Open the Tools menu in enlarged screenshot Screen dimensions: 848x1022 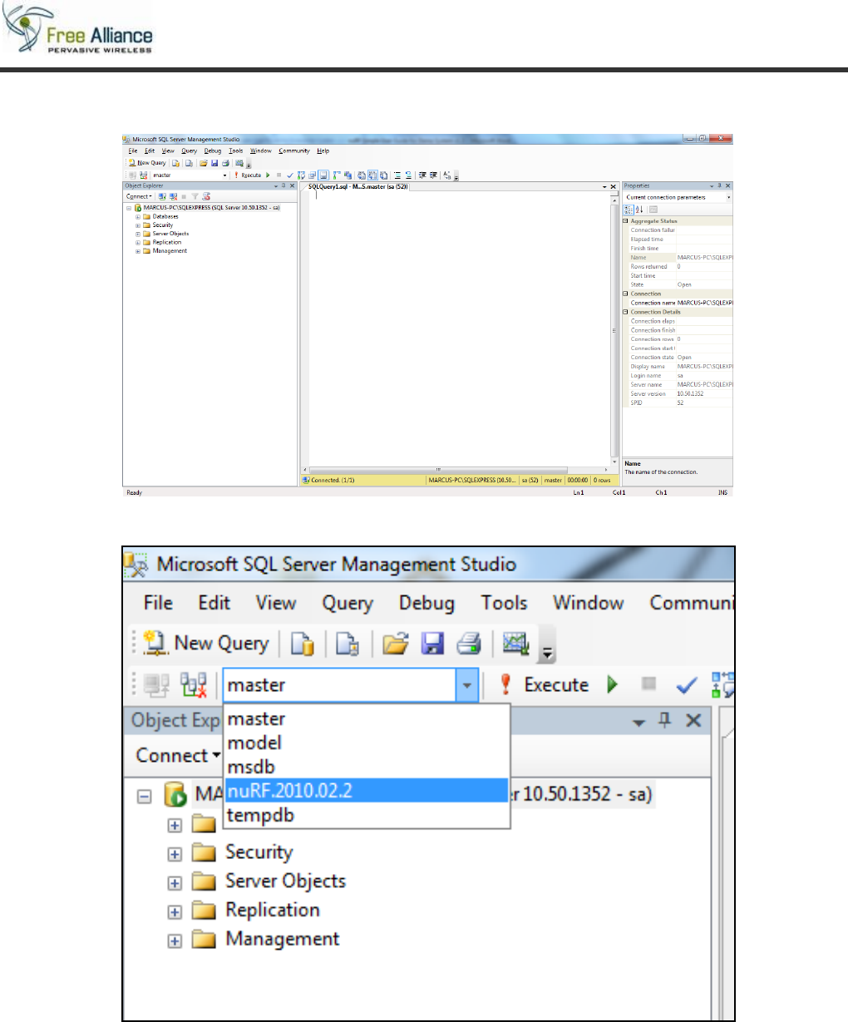coord(504,603)
